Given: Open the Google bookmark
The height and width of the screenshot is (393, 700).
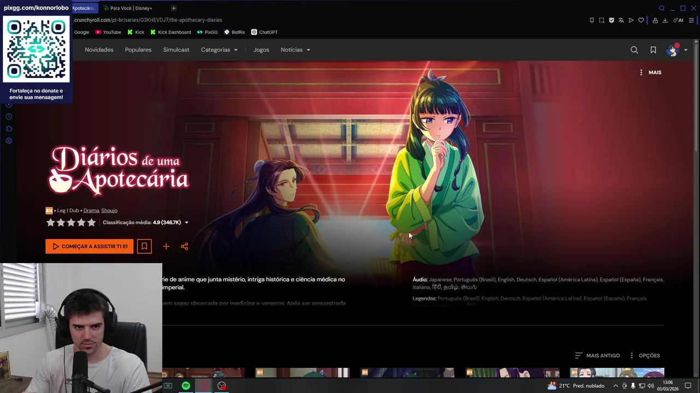Looking at the screenshot, I should (x=81, y=32).
